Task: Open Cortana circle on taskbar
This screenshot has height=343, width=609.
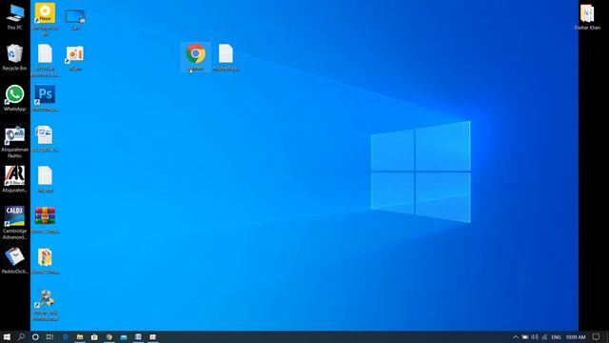Action: pos(35,337)
